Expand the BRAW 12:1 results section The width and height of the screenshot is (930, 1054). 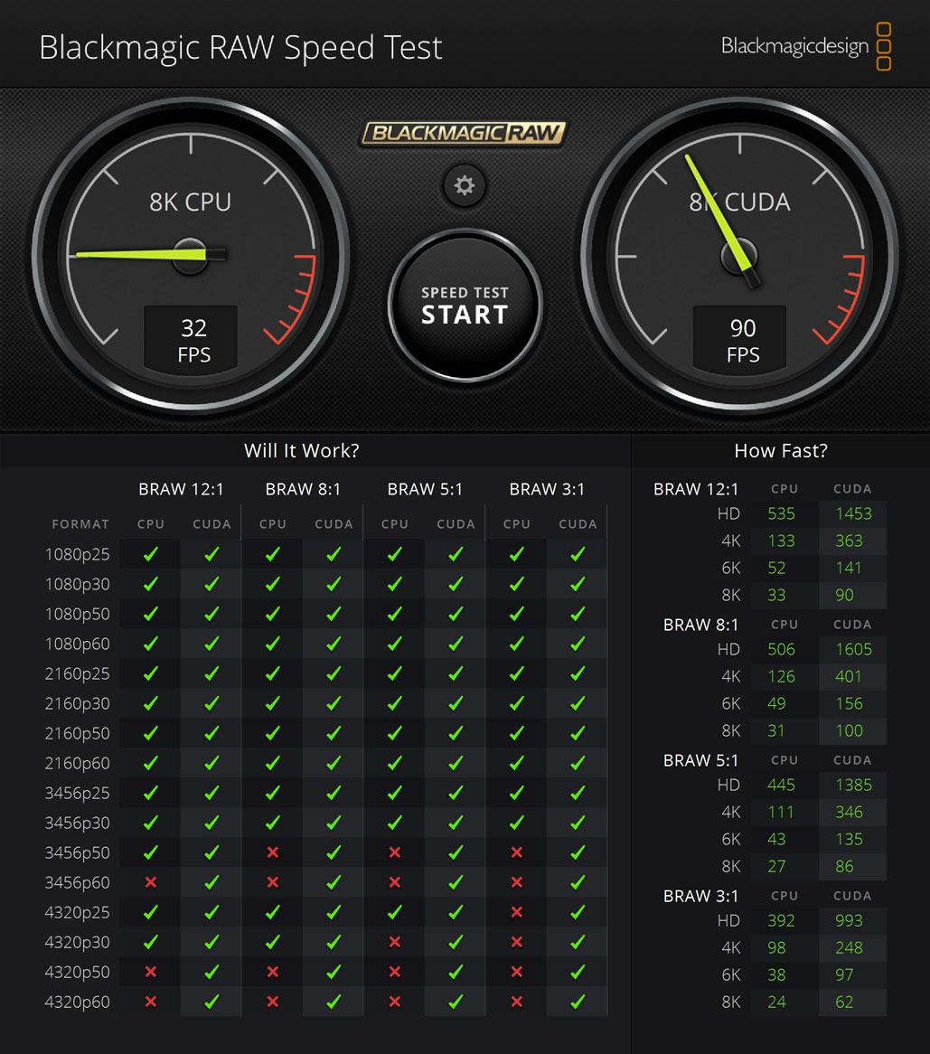696,489
